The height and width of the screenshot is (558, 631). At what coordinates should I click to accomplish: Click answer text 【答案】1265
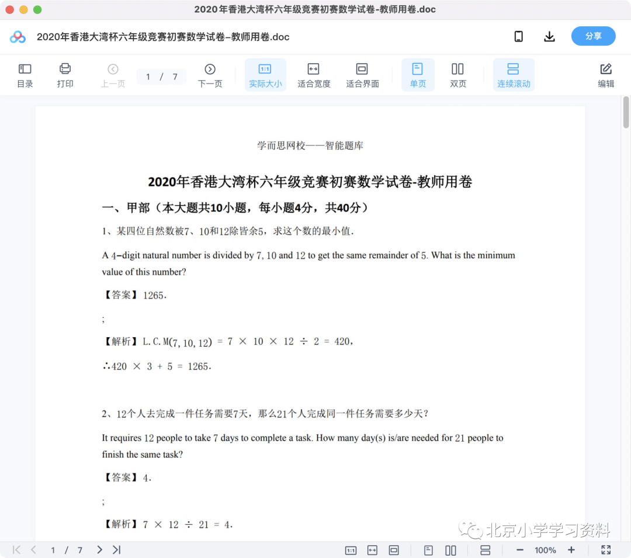point(134,295)
